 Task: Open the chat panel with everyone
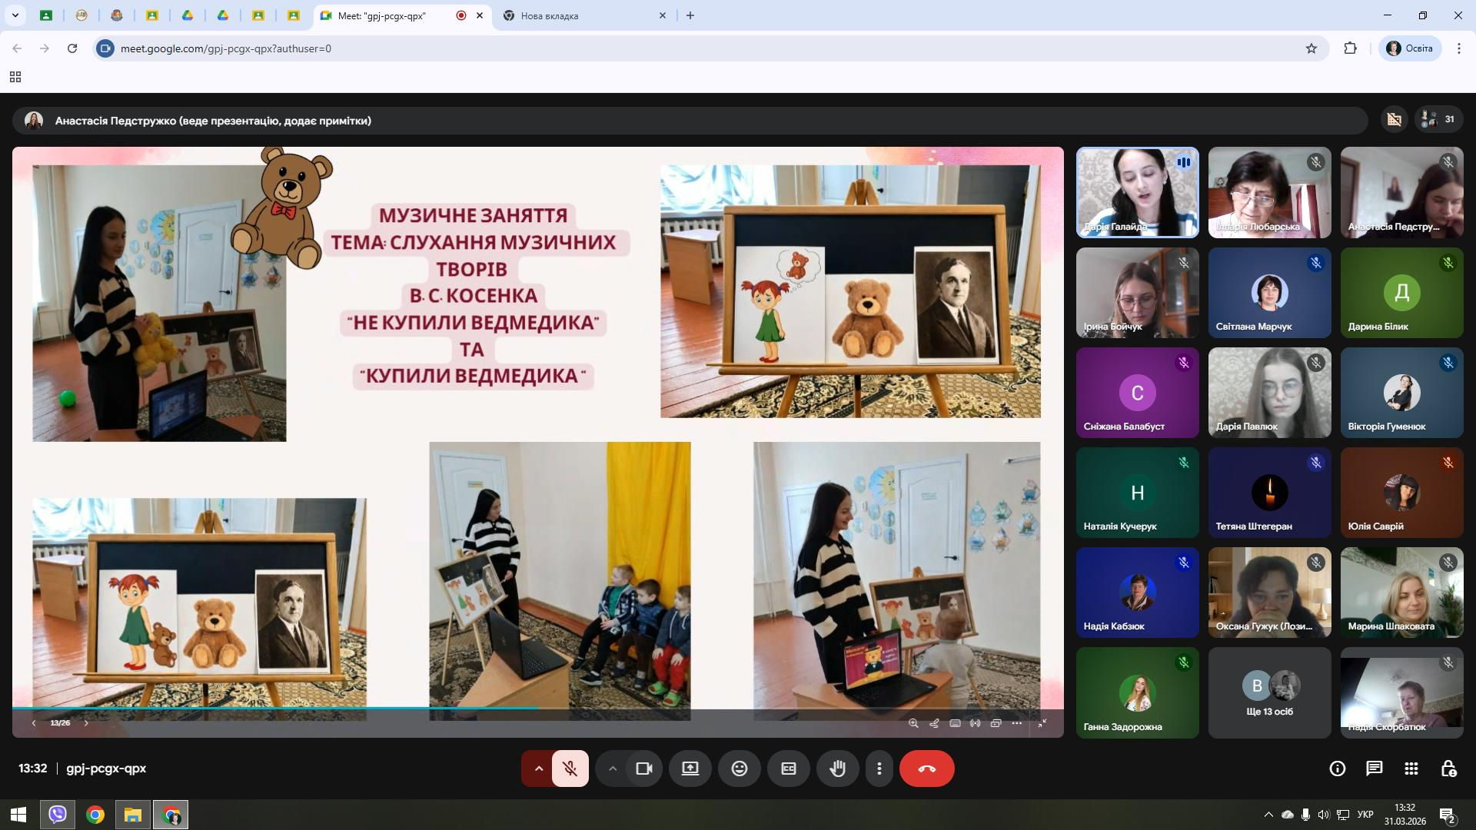[x=1375, y=769]
